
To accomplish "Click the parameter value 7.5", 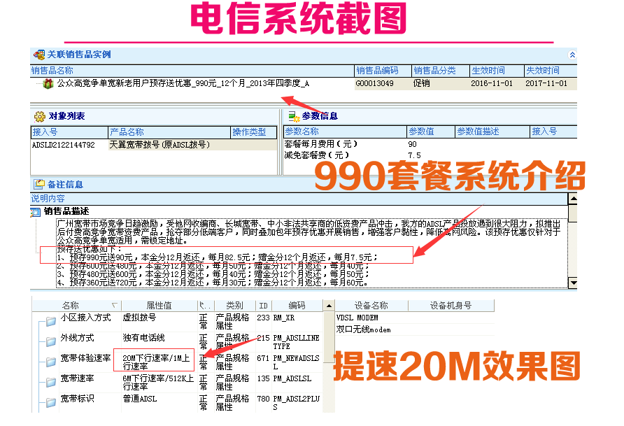I will (414, 155).
